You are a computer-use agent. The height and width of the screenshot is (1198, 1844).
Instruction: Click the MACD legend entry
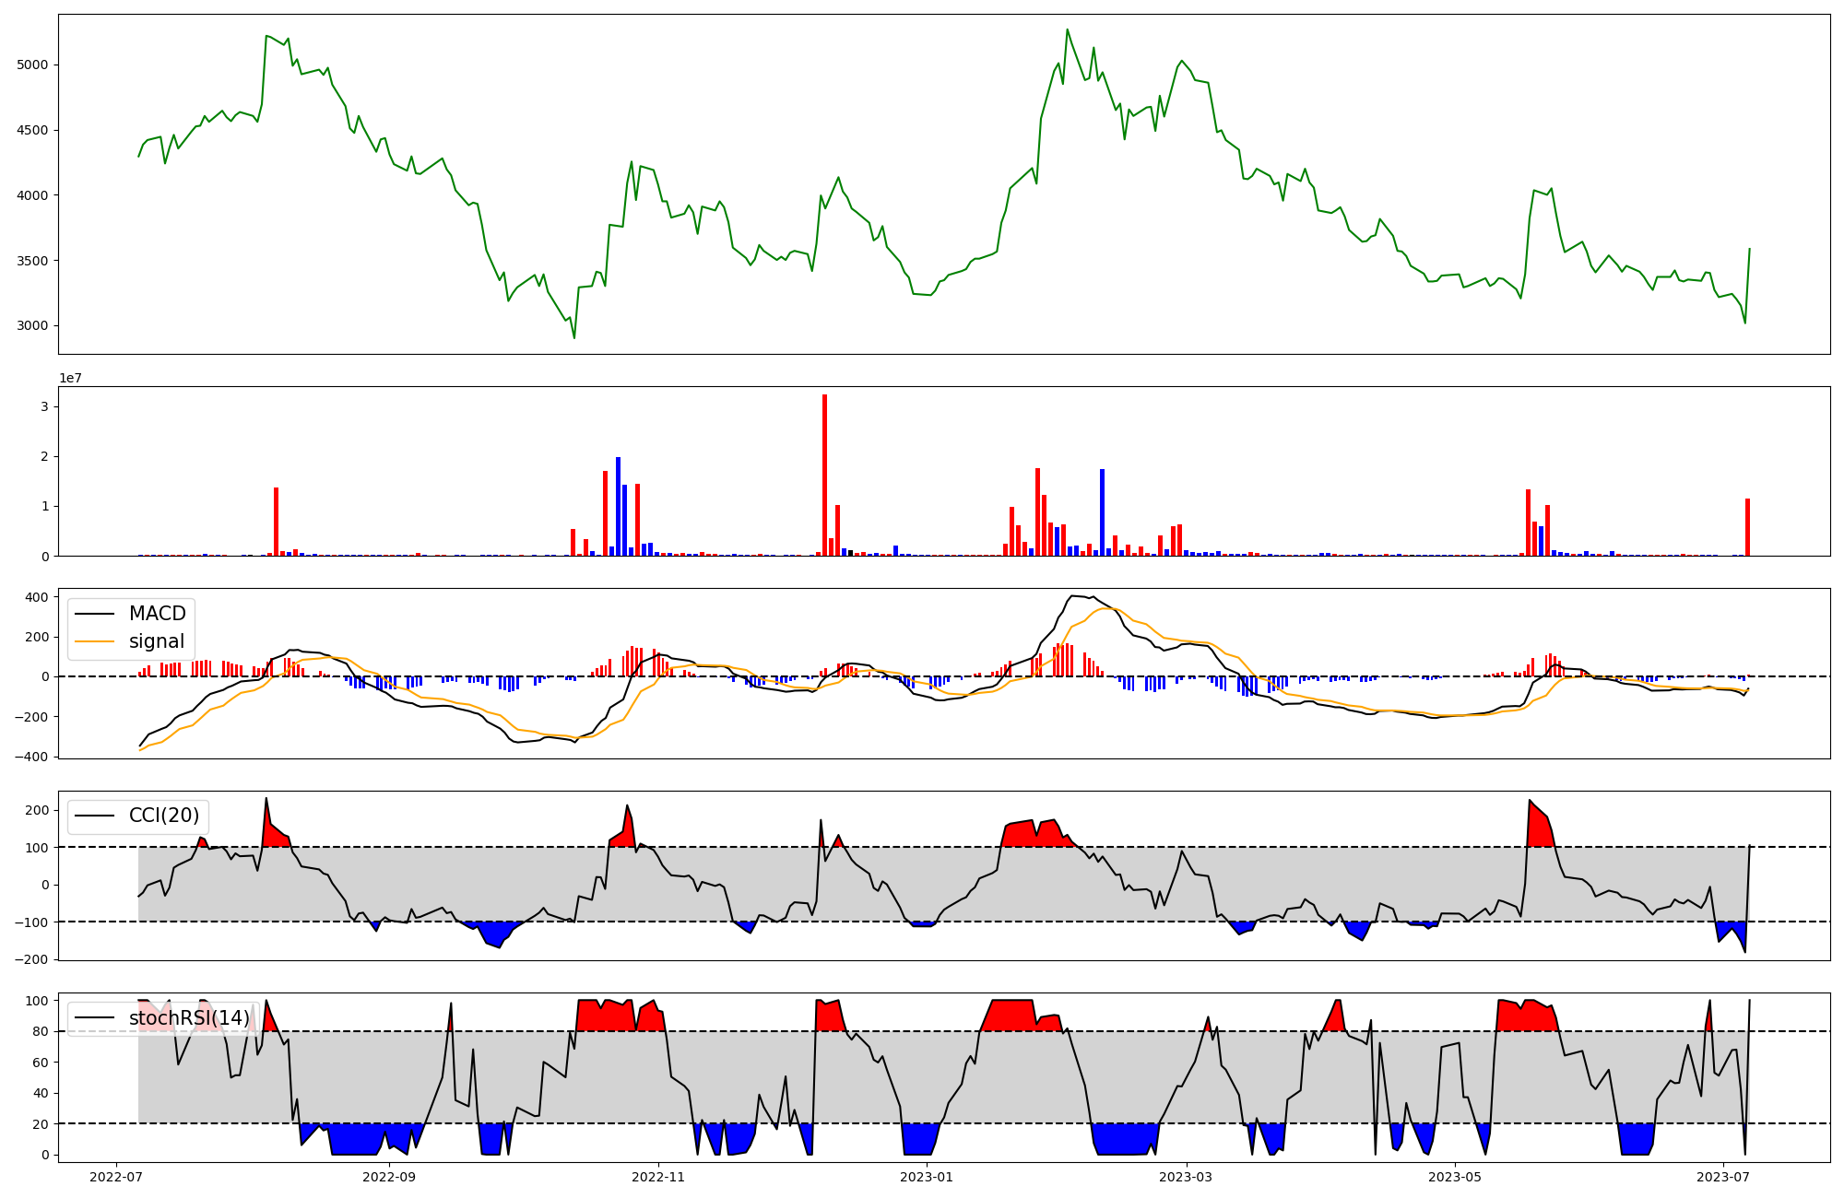coord(157,614)
